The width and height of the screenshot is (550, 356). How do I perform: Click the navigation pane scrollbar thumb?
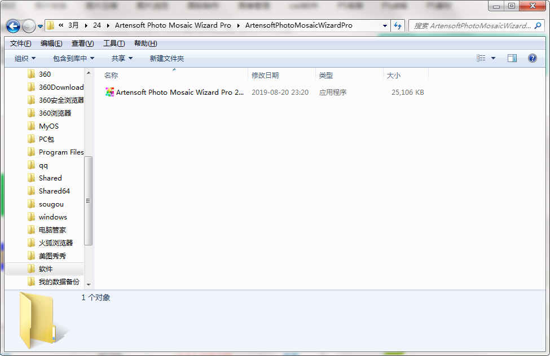click(89, 201)
